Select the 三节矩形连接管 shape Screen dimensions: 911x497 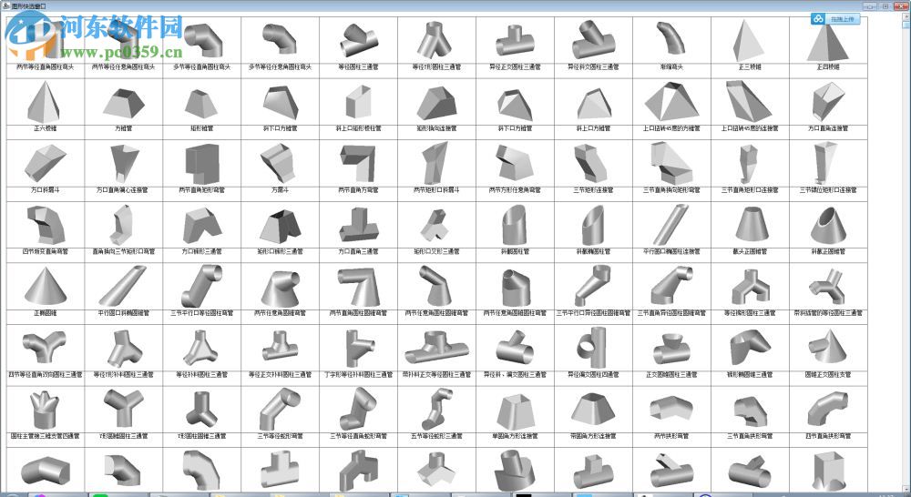[x=593, y=163]
